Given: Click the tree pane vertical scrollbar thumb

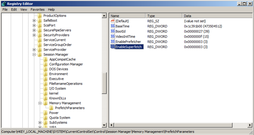Looking at the screenshot, I should coord(104,83).
